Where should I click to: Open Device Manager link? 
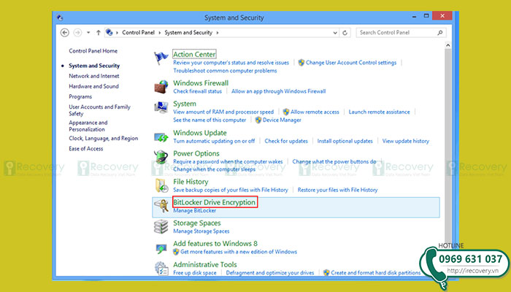(x=282, y=120)
